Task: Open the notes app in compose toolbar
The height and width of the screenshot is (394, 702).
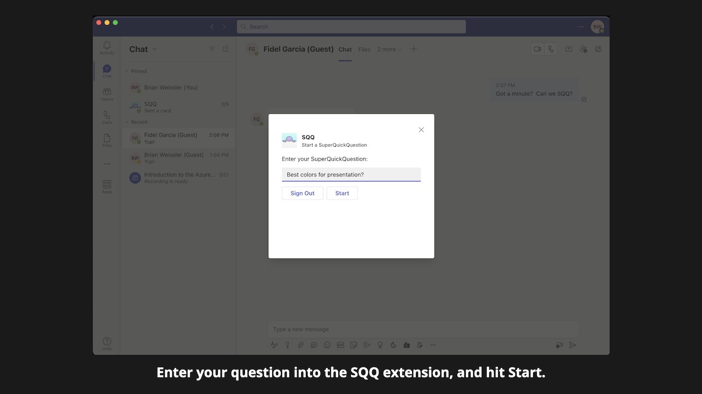Action: pos(420,345)
